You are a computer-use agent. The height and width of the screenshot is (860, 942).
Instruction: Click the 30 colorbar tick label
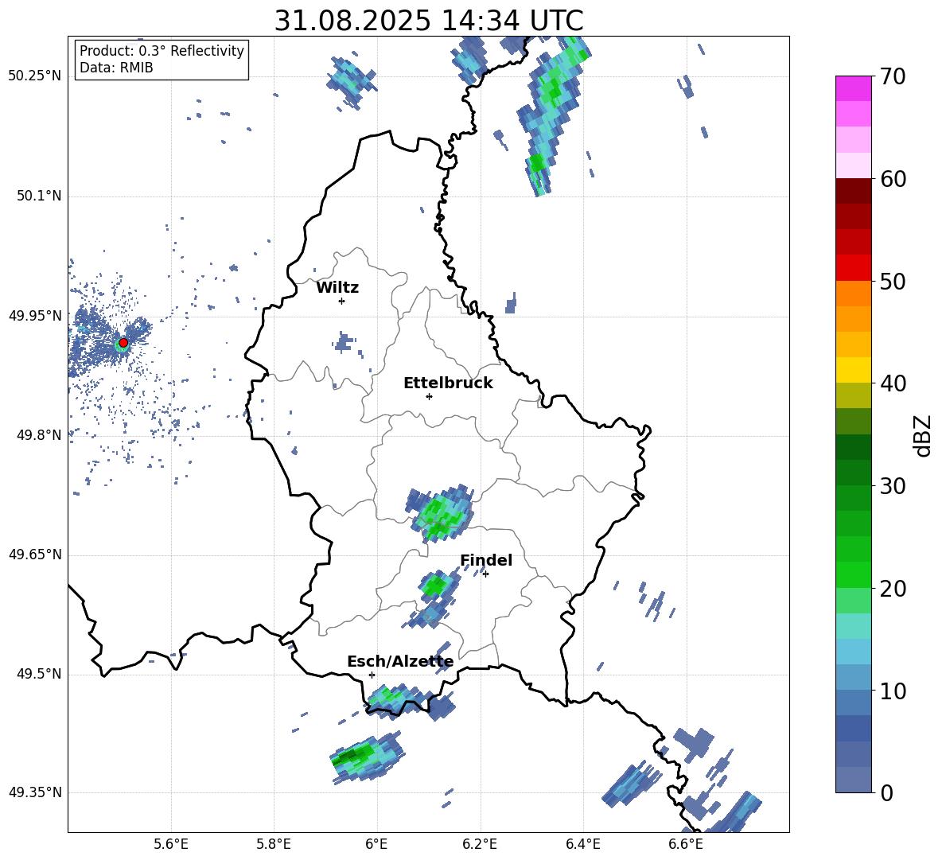[x=893, y=486]
